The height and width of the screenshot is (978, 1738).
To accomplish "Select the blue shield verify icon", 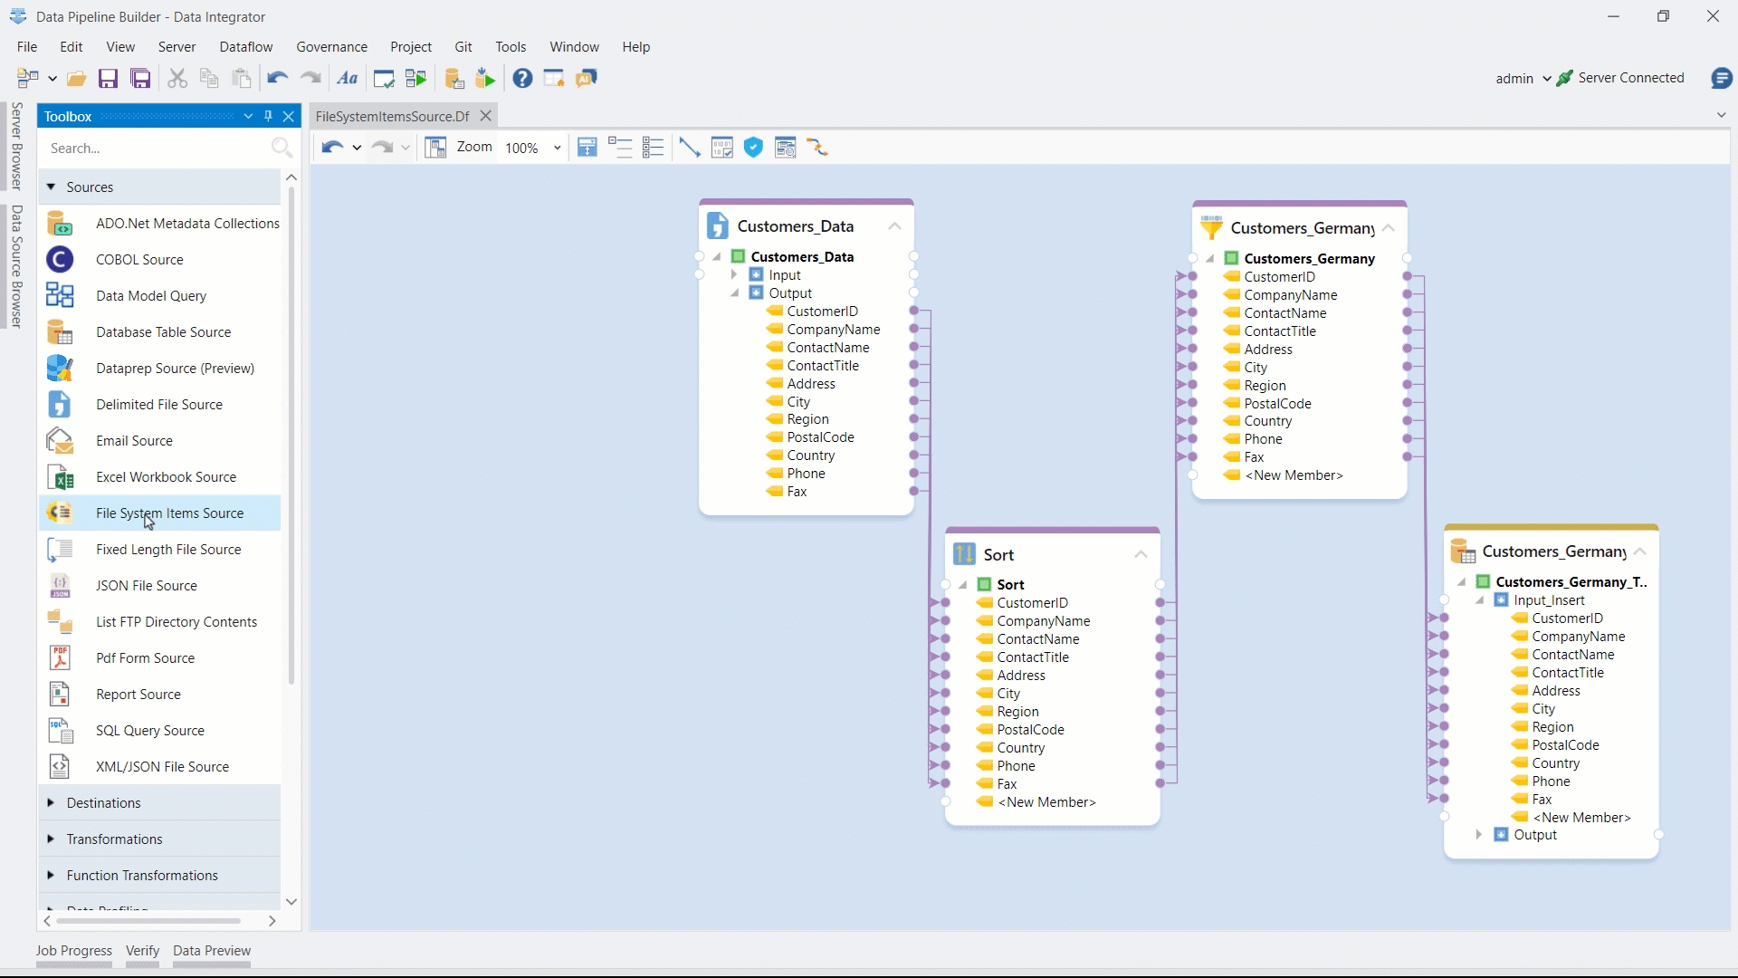I will pos(753,148).
